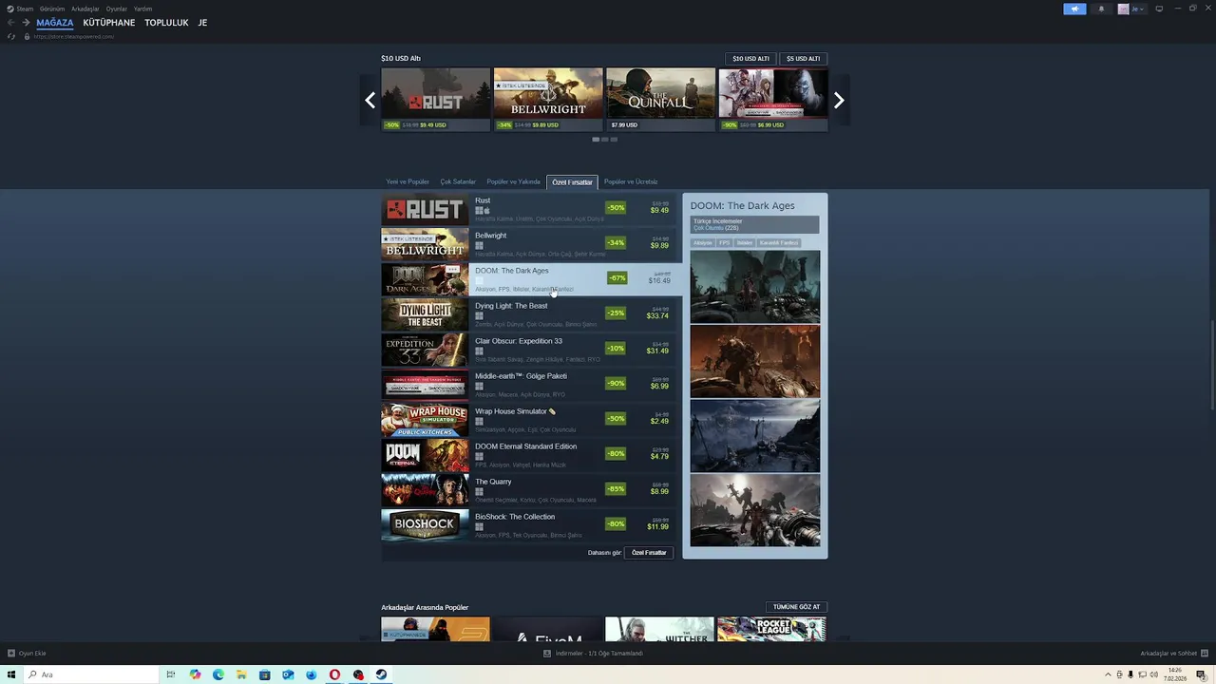Select the Popüler ve Yakında tab

tap(513, 181)
